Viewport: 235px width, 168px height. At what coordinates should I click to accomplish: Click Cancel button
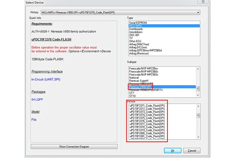point(192,151)
